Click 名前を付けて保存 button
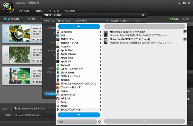This screenshot has height=126, width=193. click(x=120, y=21)
